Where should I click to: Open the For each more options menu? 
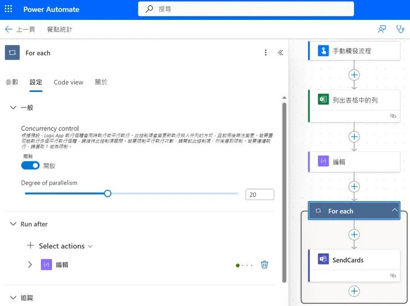pyautogui.click(x=265, y=53)
